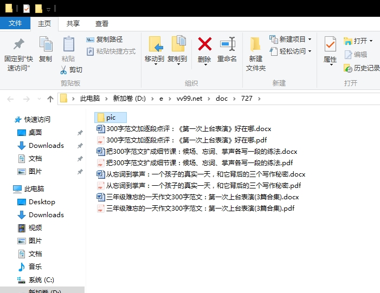Select 从忘词到掌声 docx file
Image resolution: width=380 pixels, height=293 pixels.
[x=201, y=174]
